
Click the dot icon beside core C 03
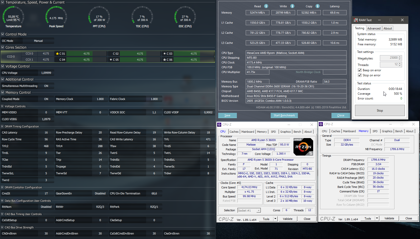point(164,54)
